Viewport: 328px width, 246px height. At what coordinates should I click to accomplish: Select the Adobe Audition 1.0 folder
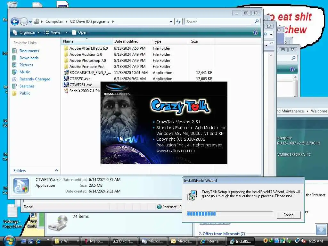tap(86, 54)
